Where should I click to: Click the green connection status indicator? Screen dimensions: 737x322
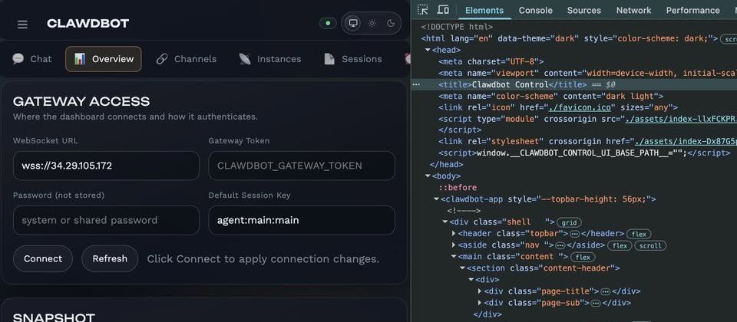point(328,23)
